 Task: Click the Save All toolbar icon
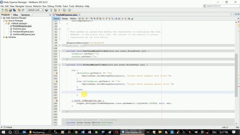14,10
